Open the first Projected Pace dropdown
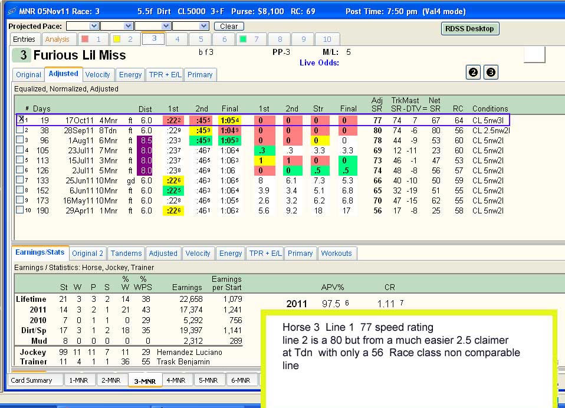565x408 pixels. click(94, 26)
